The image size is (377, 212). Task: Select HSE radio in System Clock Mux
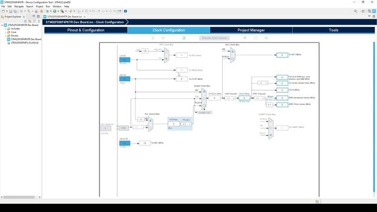coord(204,98)
